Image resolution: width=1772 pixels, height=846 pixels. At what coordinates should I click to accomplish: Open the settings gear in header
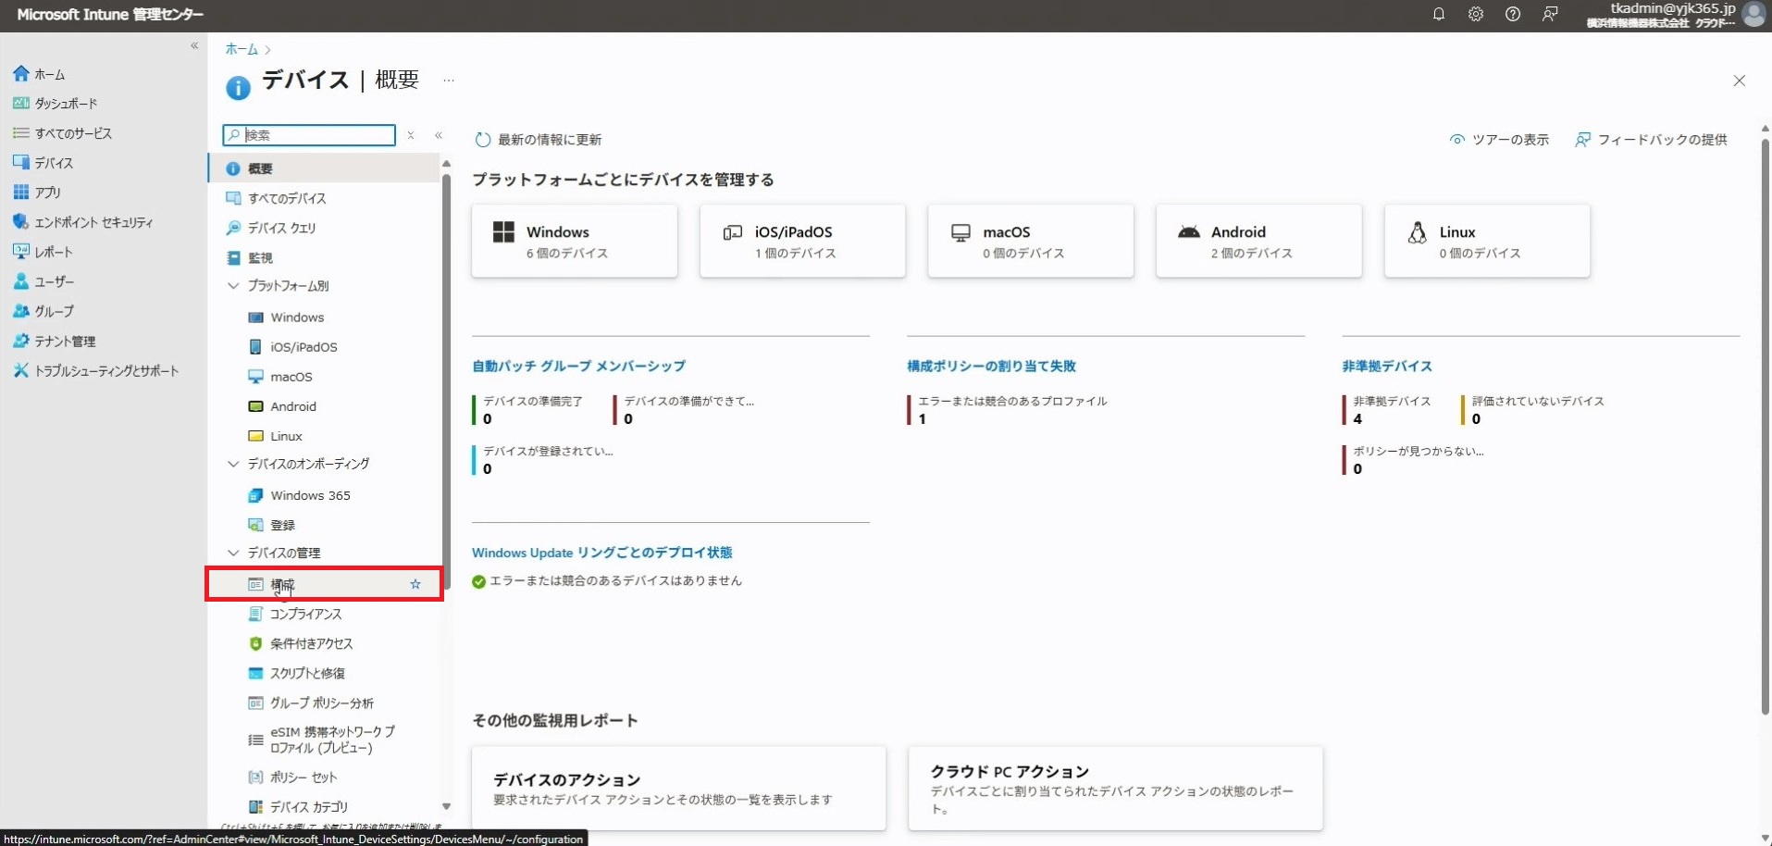[x=1475, y=14]
